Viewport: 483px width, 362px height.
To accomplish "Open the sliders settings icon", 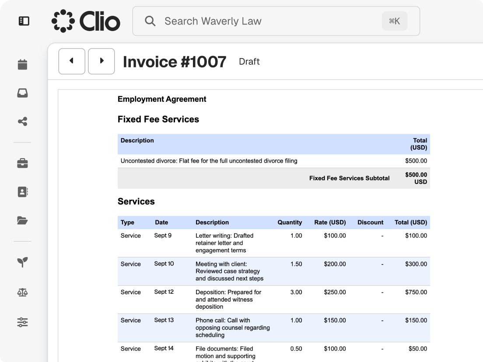I will (x=22, y=322).
